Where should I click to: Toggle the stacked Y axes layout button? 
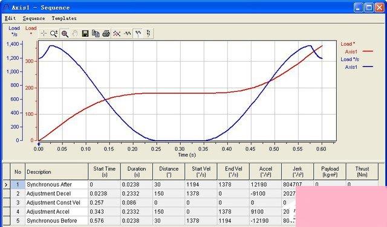(x=148, y=34)
